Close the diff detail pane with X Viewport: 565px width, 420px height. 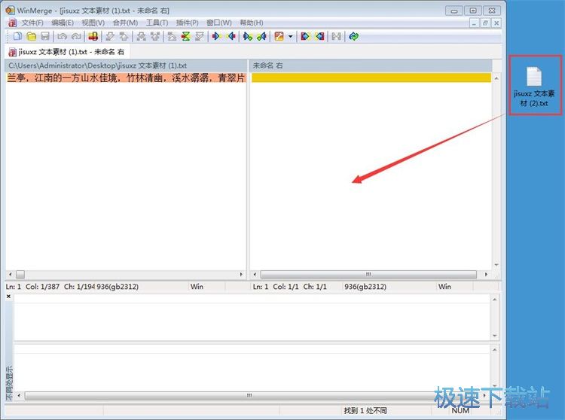8,297
